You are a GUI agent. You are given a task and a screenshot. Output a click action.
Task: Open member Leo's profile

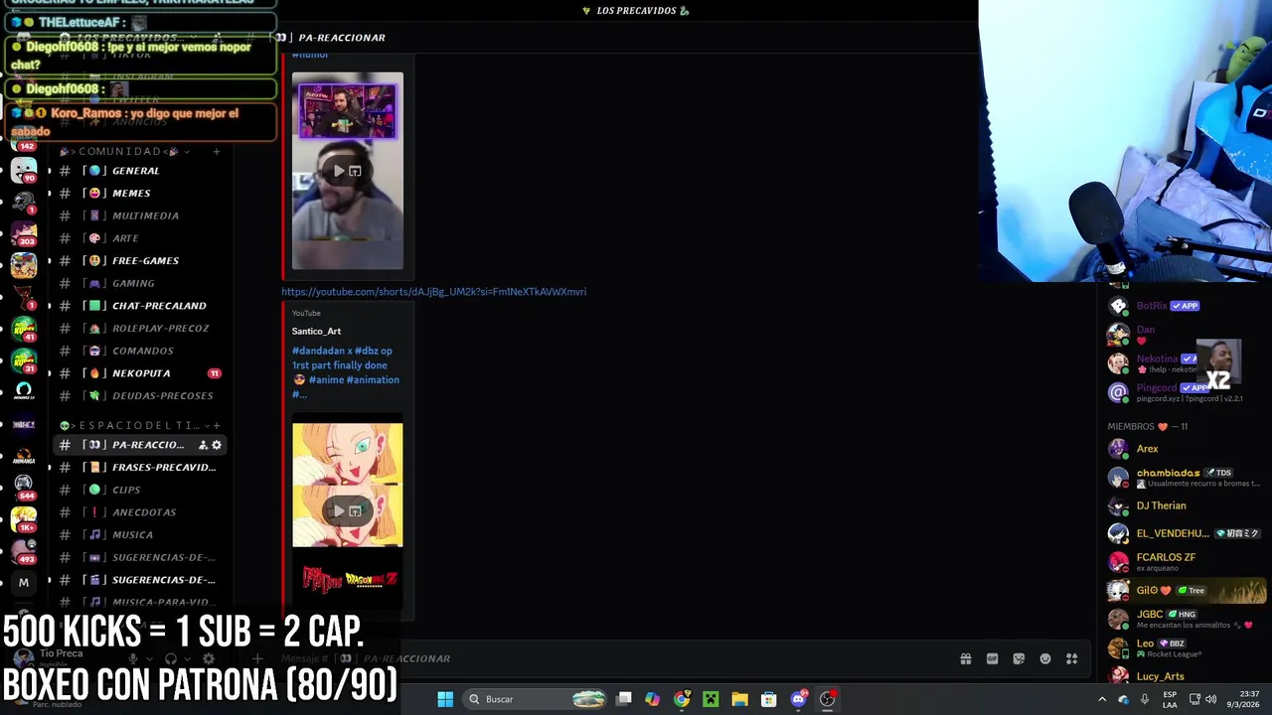[1183, 647]
